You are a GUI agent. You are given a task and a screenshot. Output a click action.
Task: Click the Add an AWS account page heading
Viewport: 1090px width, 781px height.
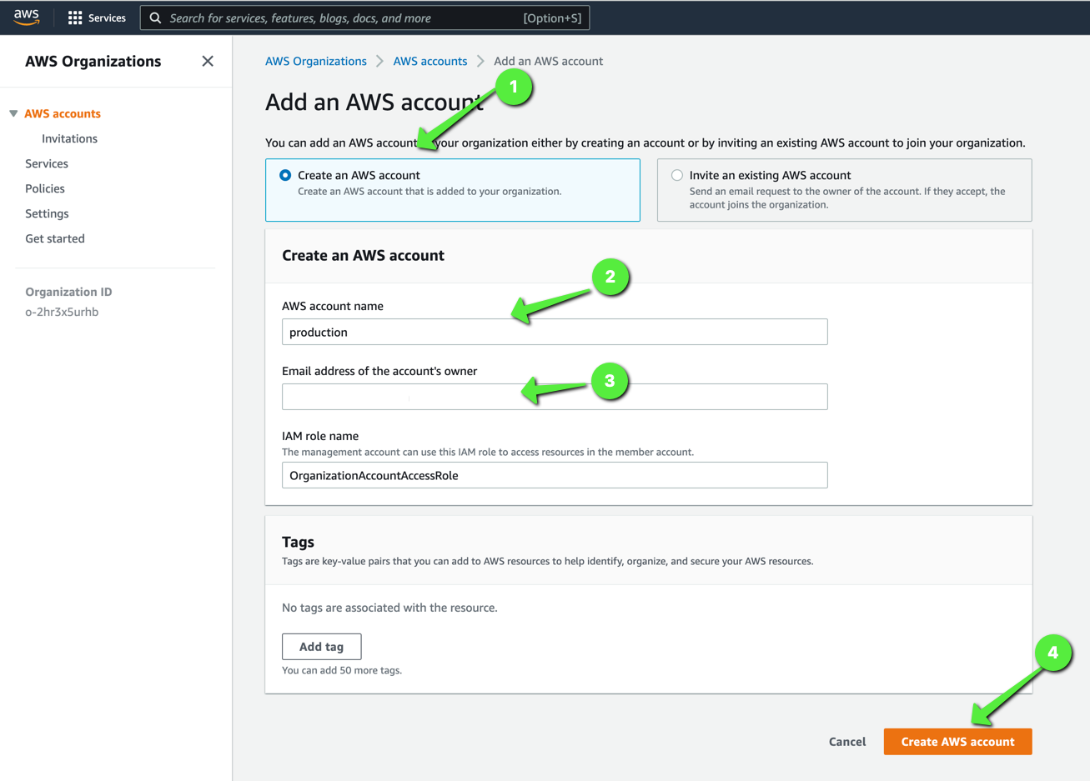coord(374,102)
